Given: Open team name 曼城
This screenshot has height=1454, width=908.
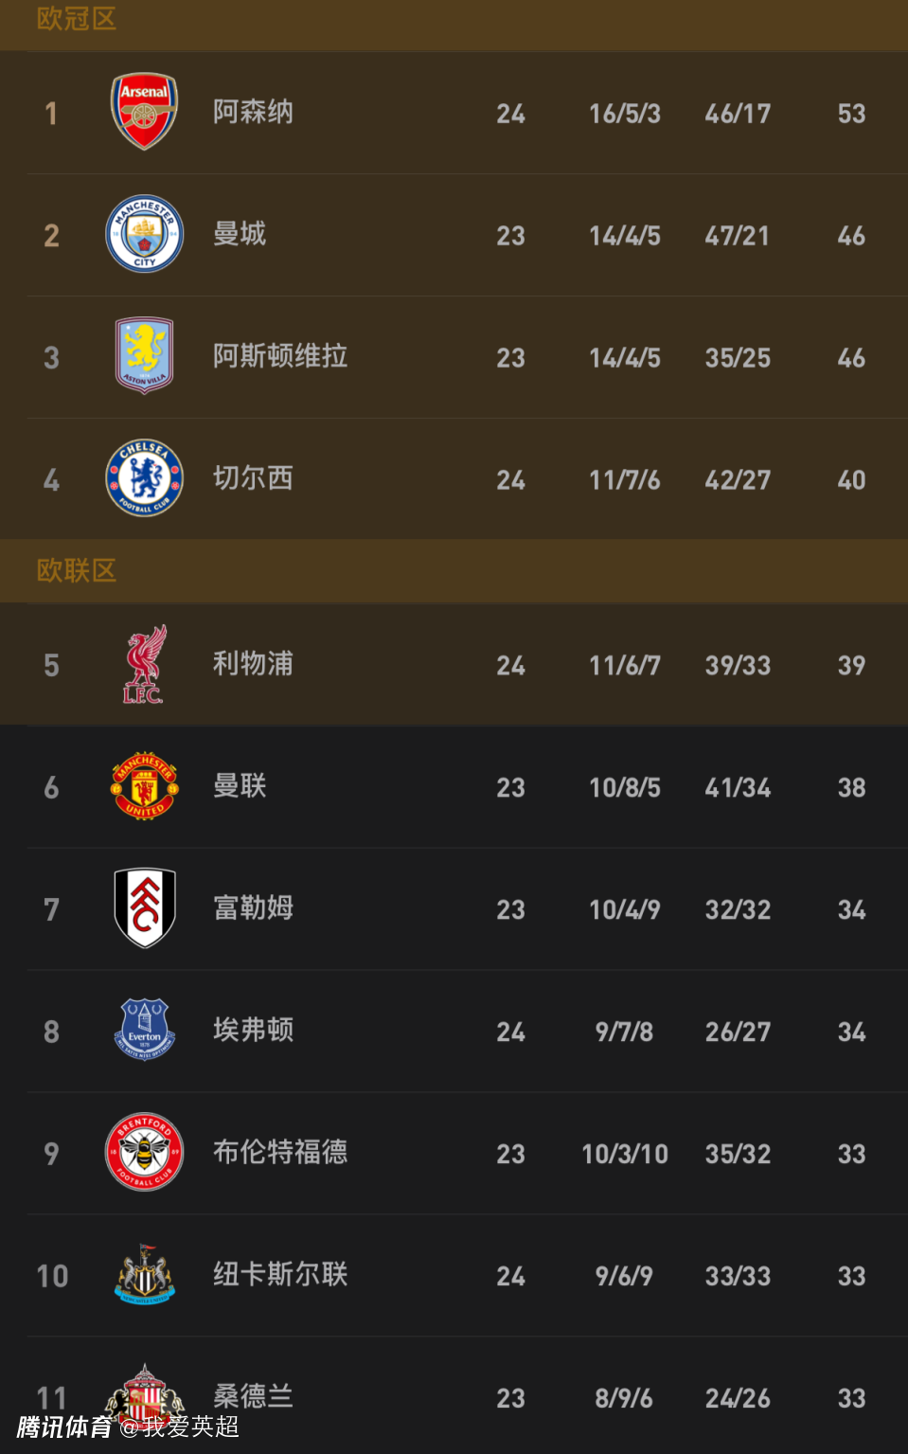Looking at the screenshot, I should point(240,234).
